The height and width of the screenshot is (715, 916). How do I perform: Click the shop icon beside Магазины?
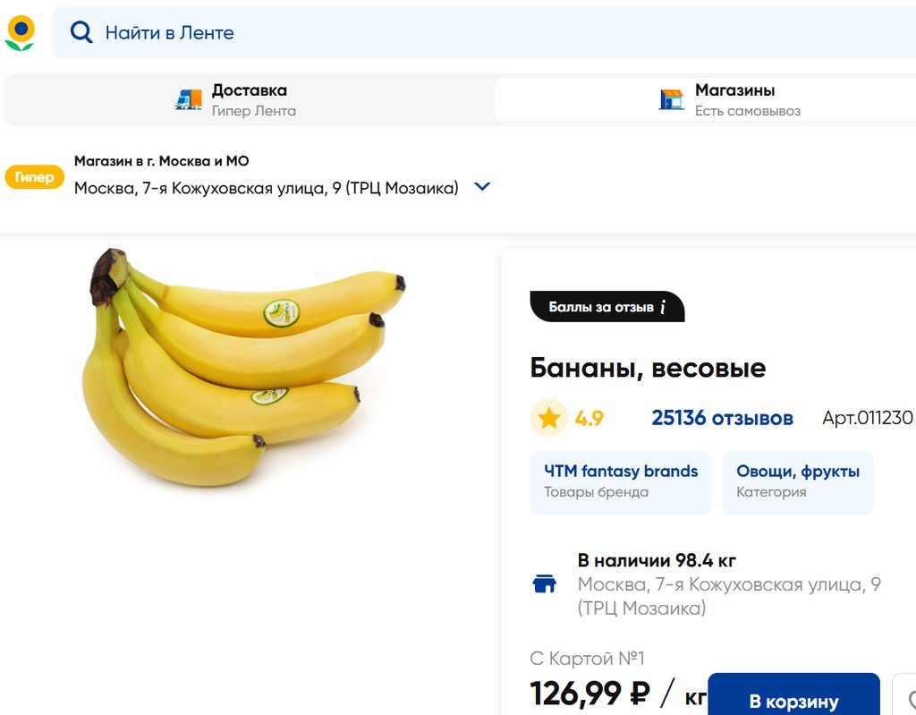(x=671, y=100)
